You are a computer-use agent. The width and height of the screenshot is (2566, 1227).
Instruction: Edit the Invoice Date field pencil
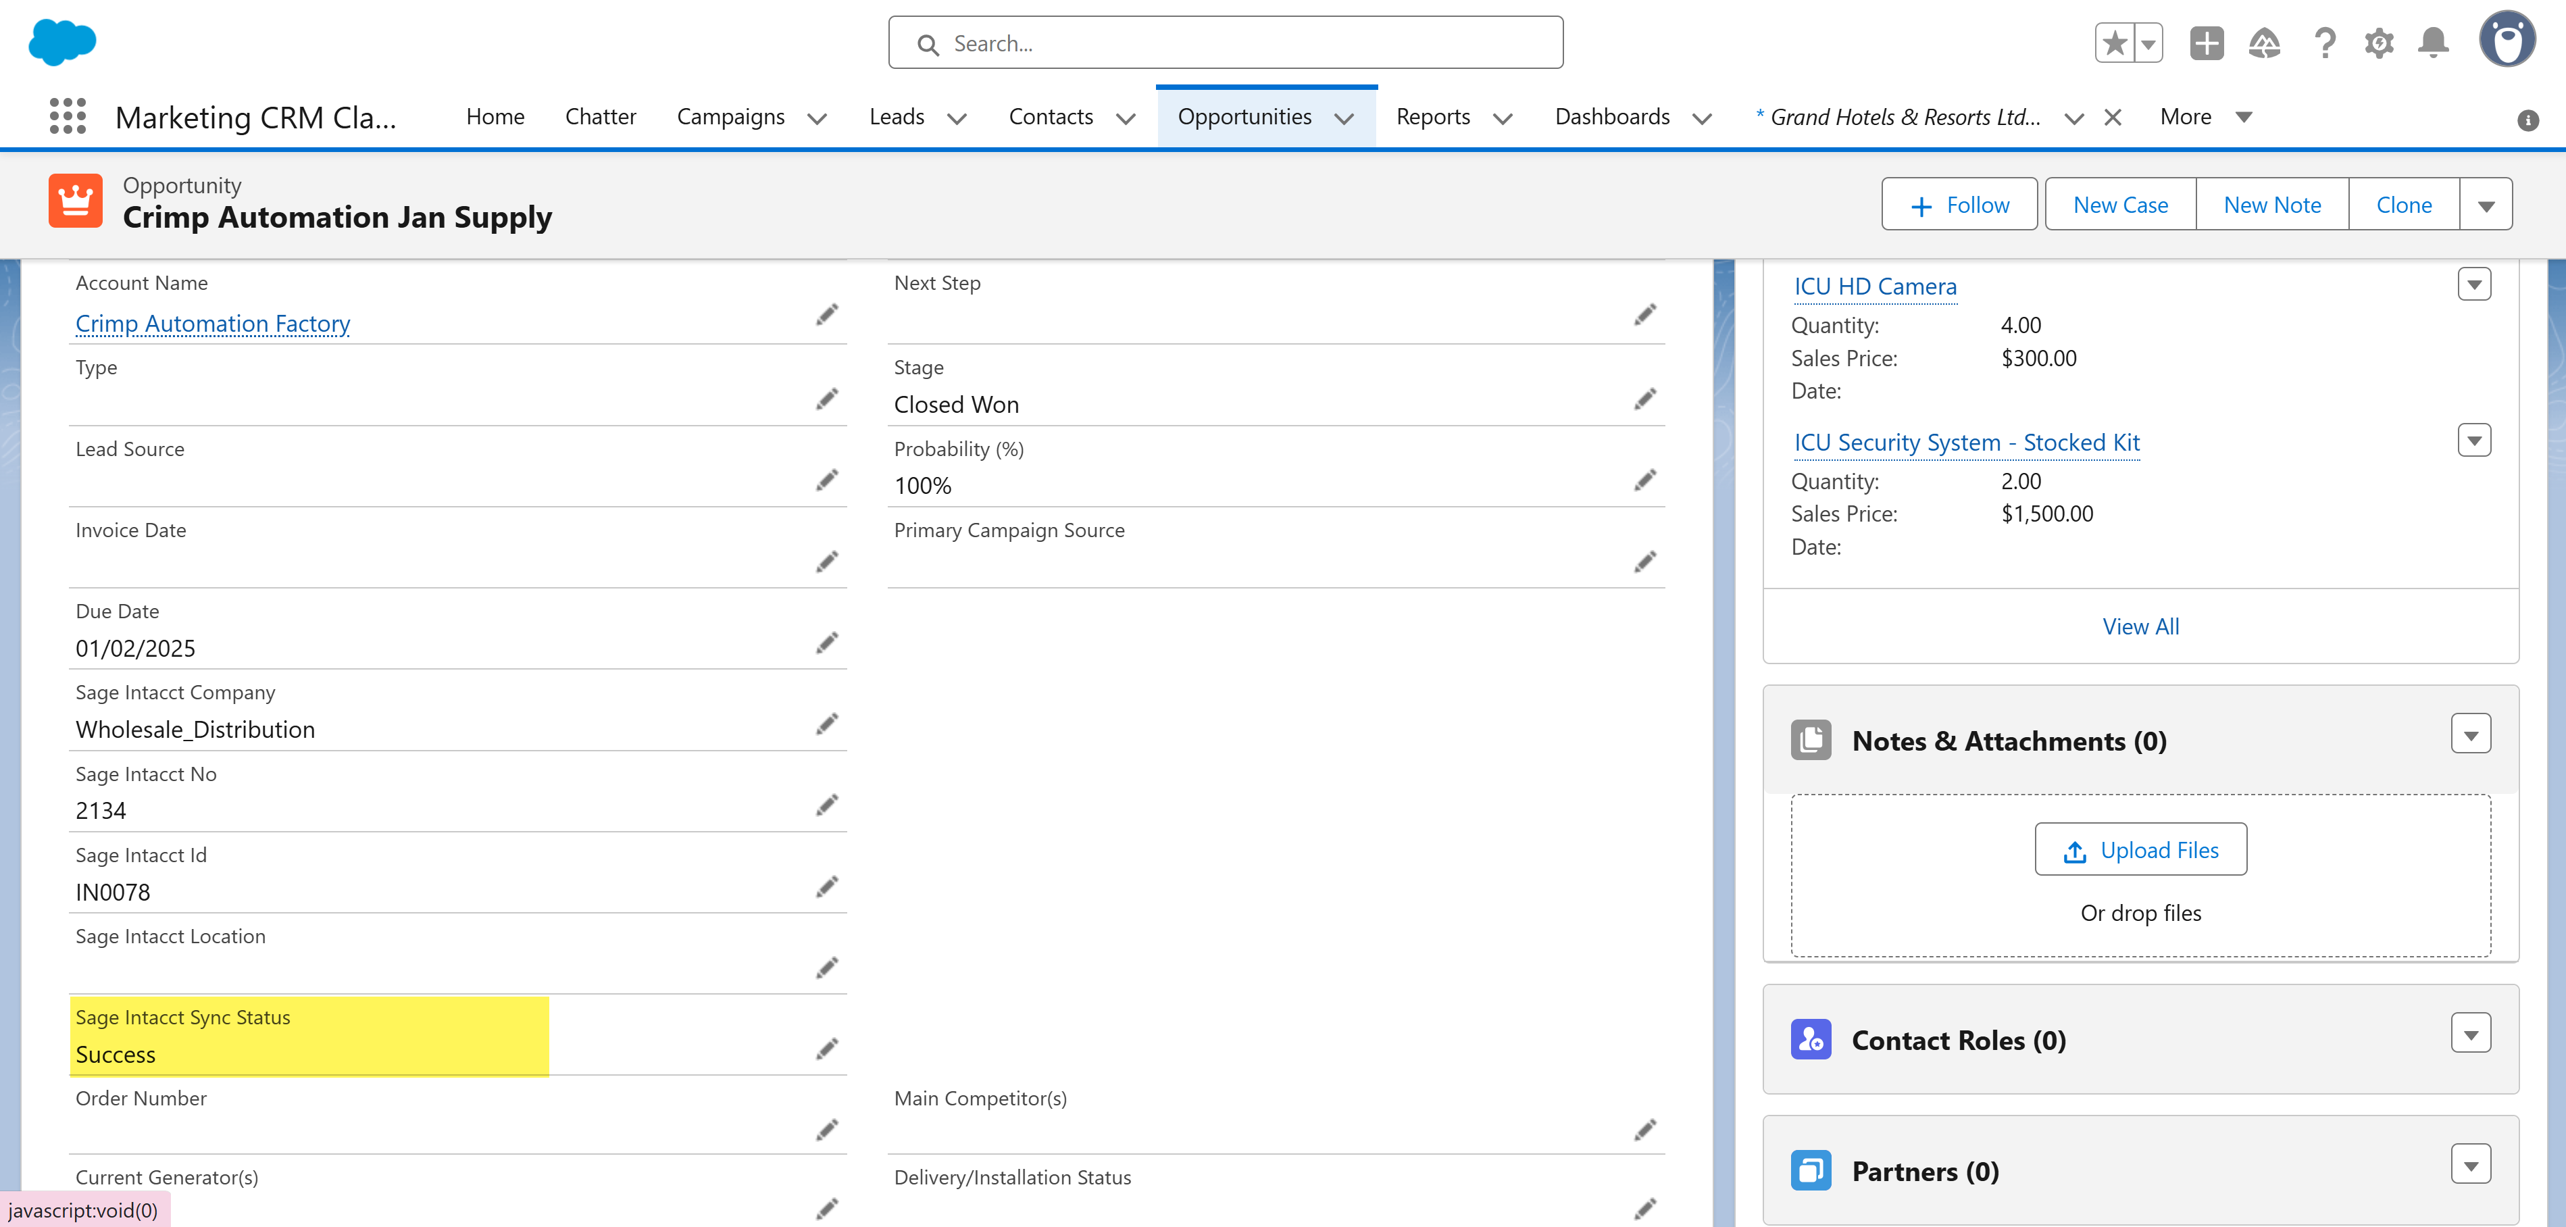tap(827, 563)
